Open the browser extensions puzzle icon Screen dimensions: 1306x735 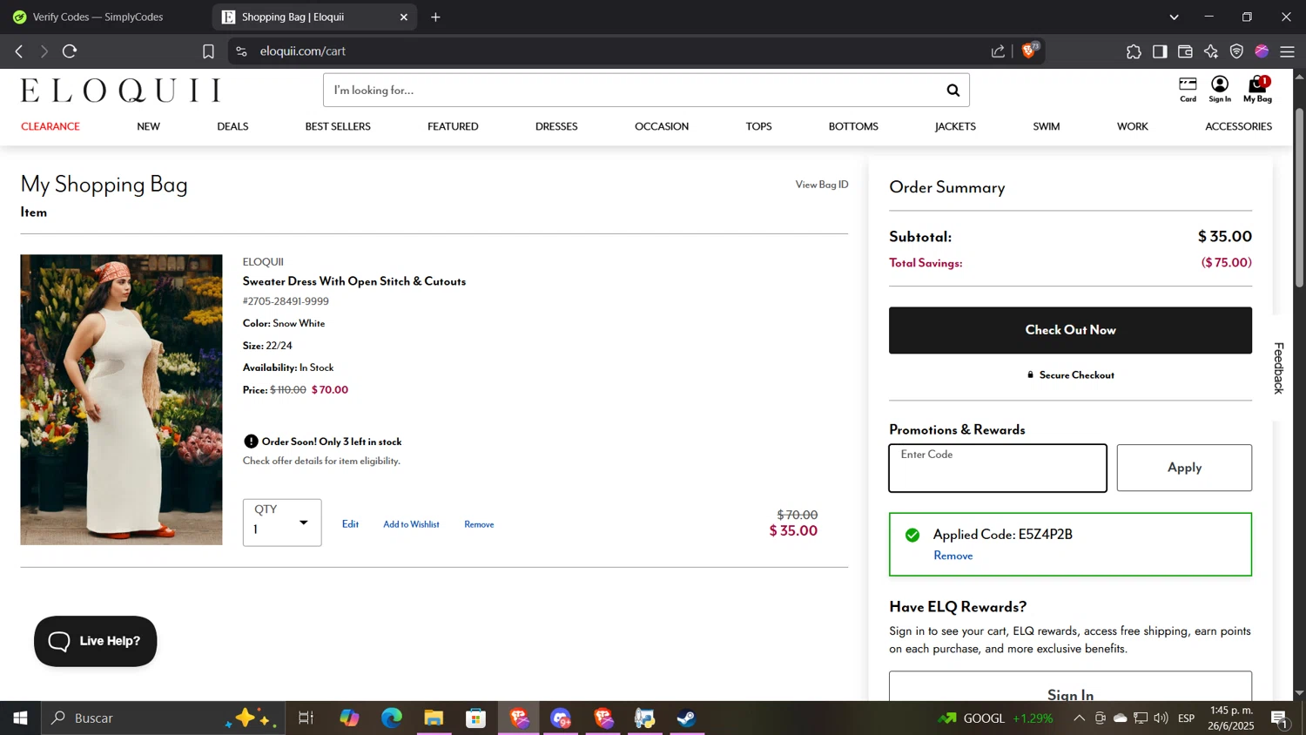(1134, 51)
